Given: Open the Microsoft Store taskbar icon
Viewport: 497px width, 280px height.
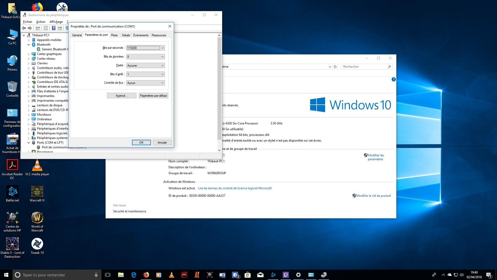Looking at the screenshot, I should pos(248,275).
